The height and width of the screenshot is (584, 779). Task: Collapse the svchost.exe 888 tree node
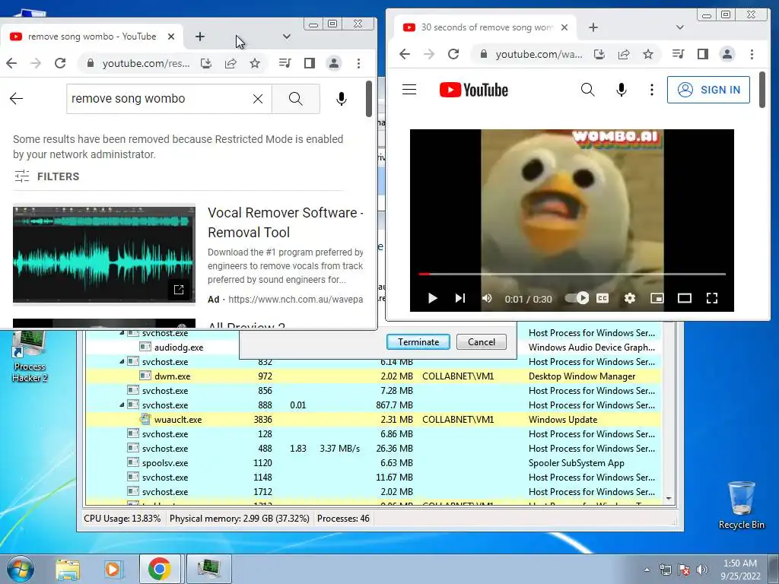pyautogui.click(x=122, y=405)
